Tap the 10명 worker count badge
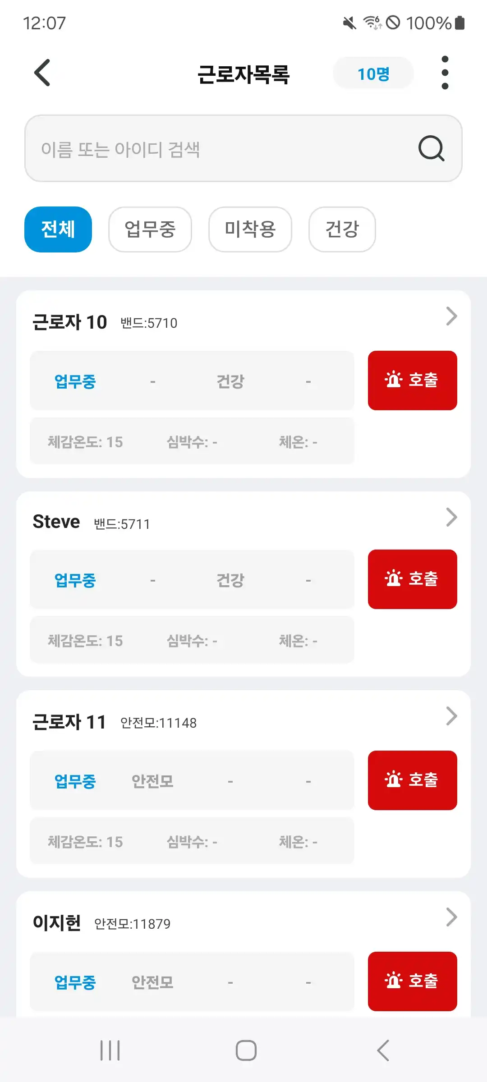The height and width of the screenshot is (1082, 487). [373, 73]
